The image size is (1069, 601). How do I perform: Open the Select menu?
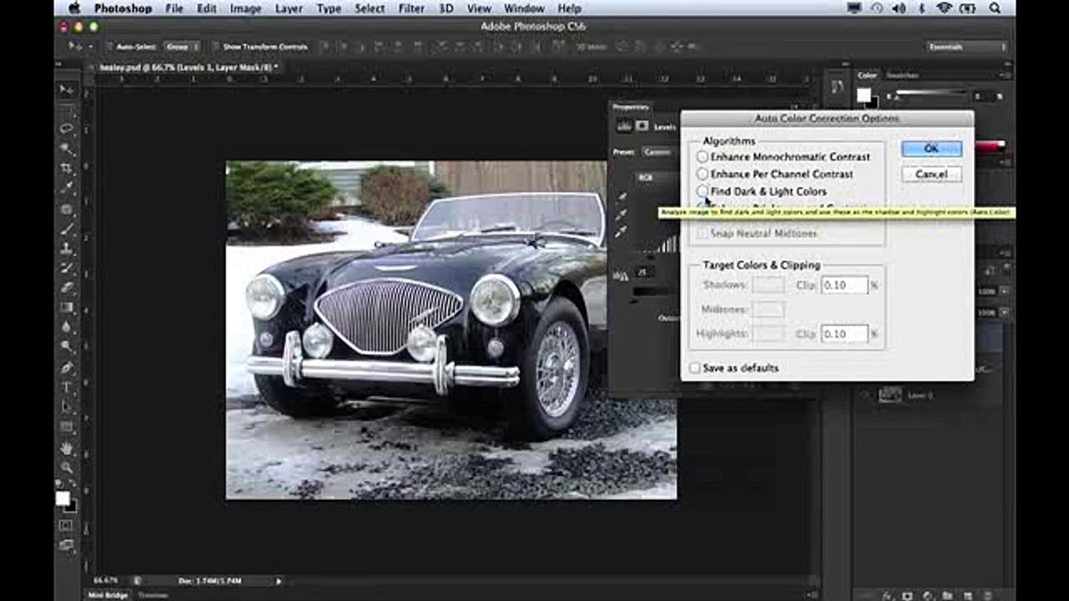click(x=369, y=8)
